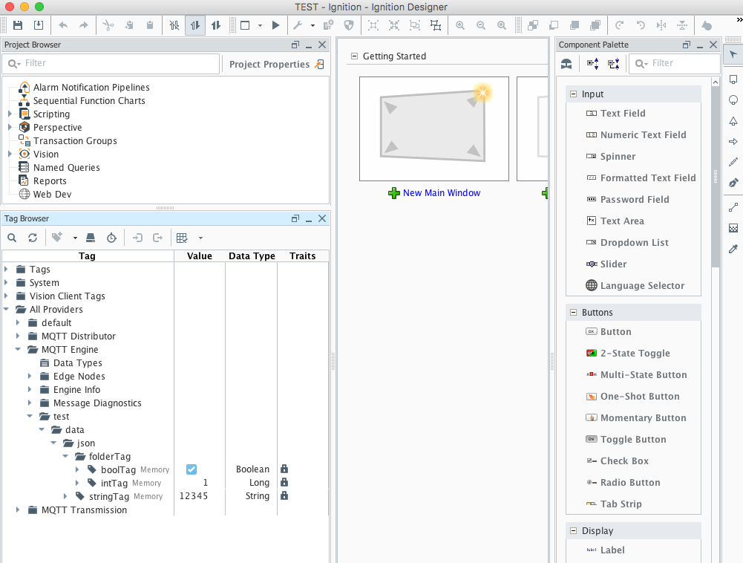Image resolution: width=743 pixels, height=563 pixels.
Task: Click the drive-shaped icon in Tag Browser toolbar
Action: [x=91, y=238]
